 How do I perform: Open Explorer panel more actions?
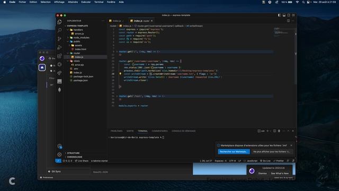click(x=103, y=21)
